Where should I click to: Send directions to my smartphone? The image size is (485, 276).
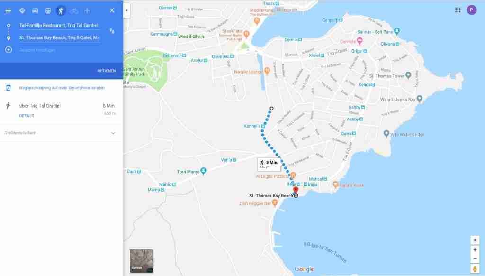point(62,88)
